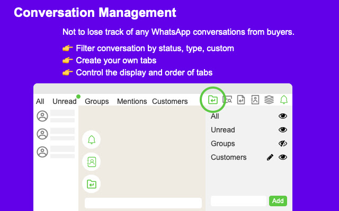Show the hidden Groups tab via its eye icon
The height and width of the screenshot is (211, 339).
(283, 143)
